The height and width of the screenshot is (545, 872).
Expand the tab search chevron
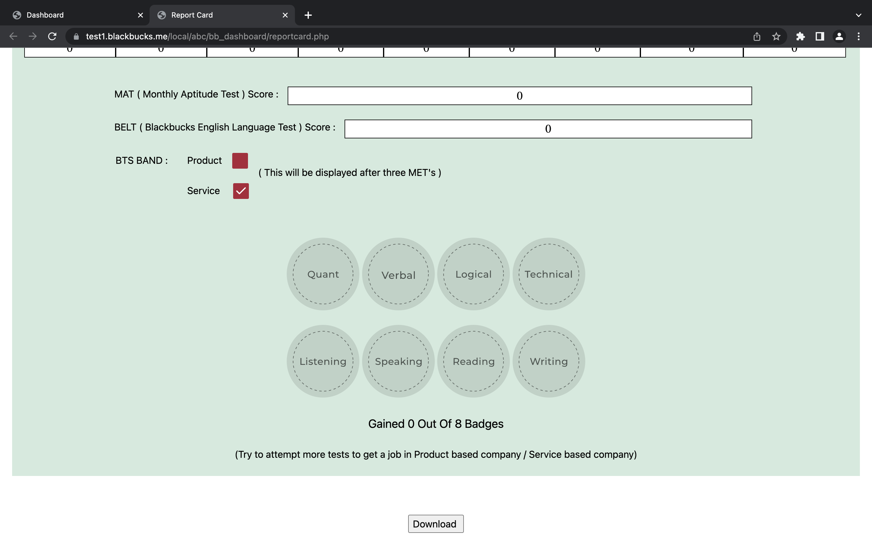tap(859, 15)
